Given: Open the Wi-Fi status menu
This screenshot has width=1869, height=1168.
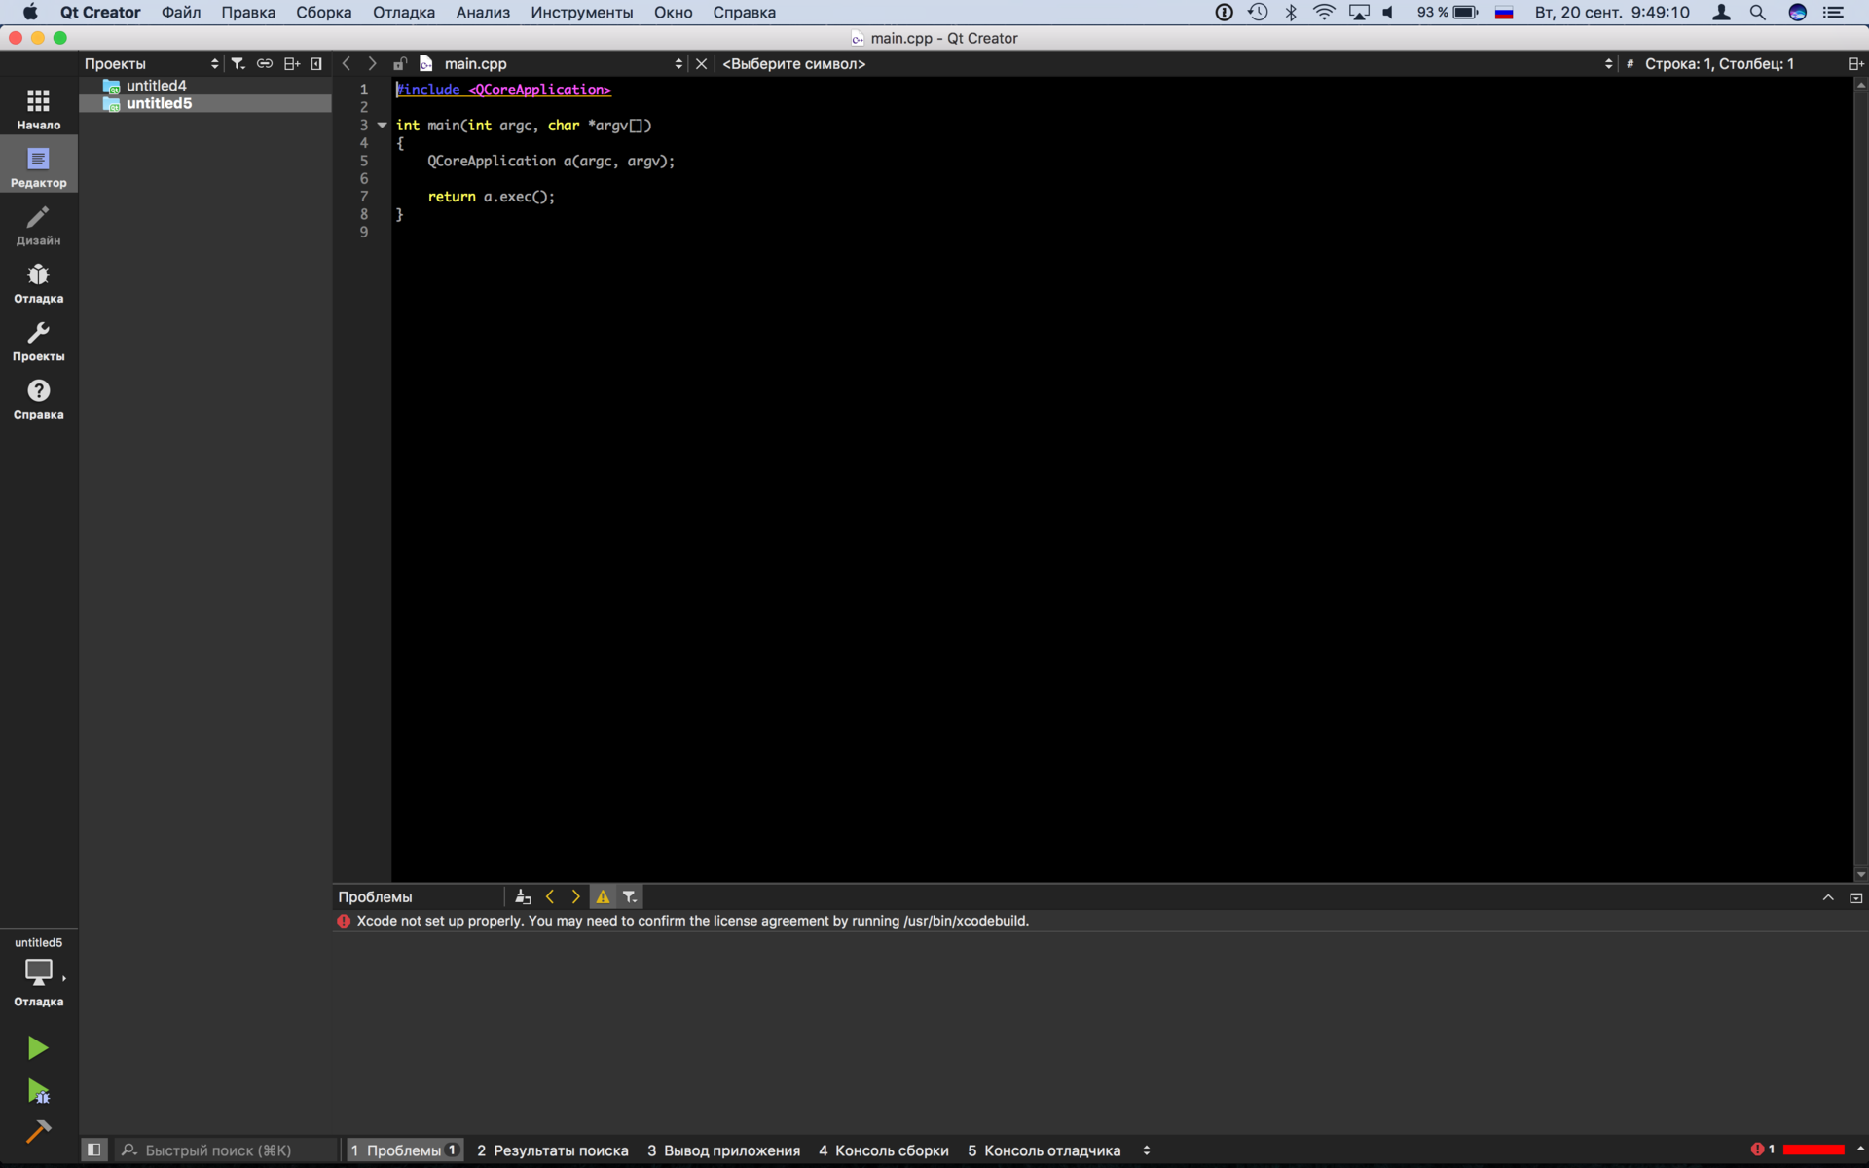Looking at the screenshot, I should click(x=1323, y=13).
